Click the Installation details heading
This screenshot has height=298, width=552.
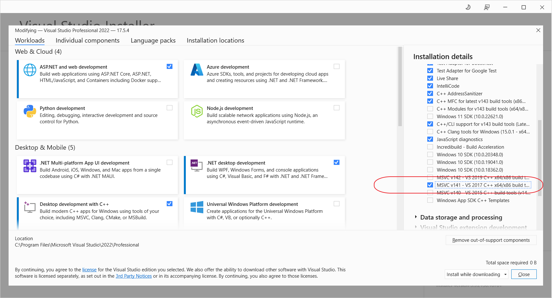click(x=443, y=57)
